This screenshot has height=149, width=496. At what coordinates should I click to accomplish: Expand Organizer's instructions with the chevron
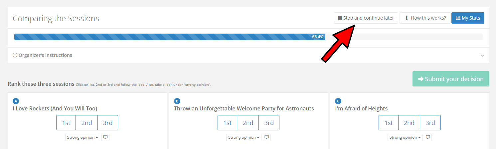(482, 56)
